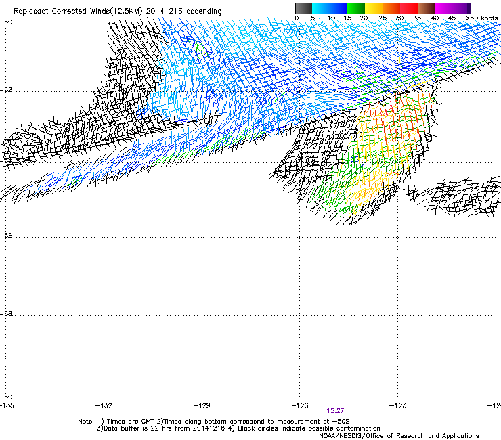Image resolution: width=501 pixels, height=440 pixels.
Task: Click the '-58' latitude axis label
Action: pyautogui.click(x=6, y=314)
